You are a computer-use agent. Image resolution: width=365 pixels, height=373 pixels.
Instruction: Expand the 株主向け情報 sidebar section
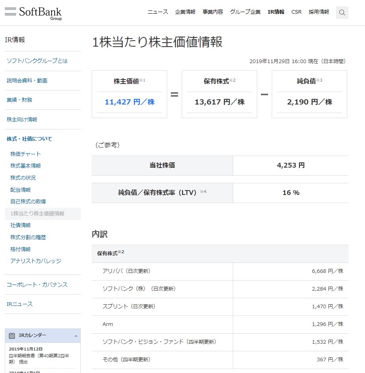pyautogui.click(x=22, y=120)
